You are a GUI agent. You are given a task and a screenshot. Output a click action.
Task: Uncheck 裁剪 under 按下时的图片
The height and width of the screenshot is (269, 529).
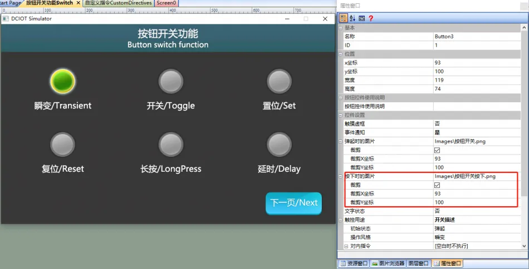pyautogui.click(x=437, y=185)
